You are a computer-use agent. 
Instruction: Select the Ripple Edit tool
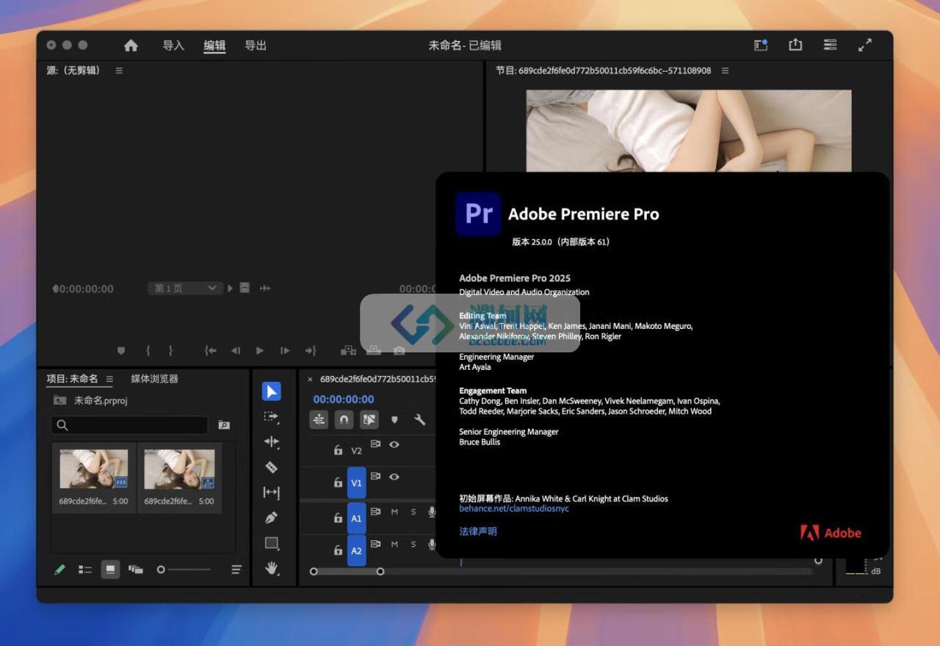[x=271, y=442]
